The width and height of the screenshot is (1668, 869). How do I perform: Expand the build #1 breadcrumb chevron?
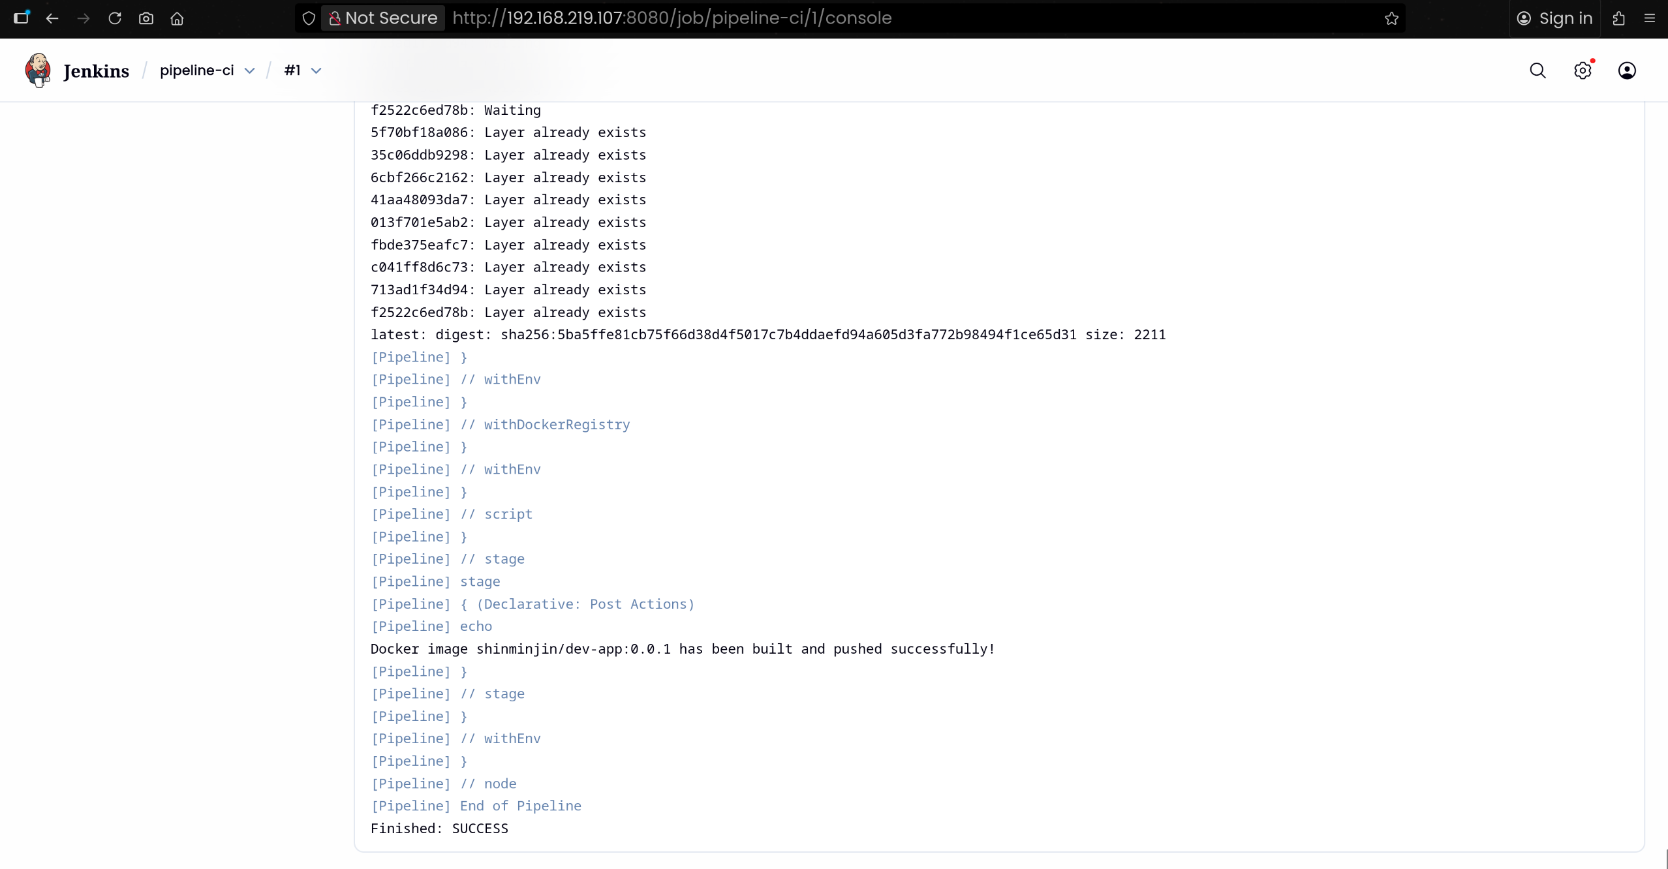pyautogui.click(x=317, y=70)
